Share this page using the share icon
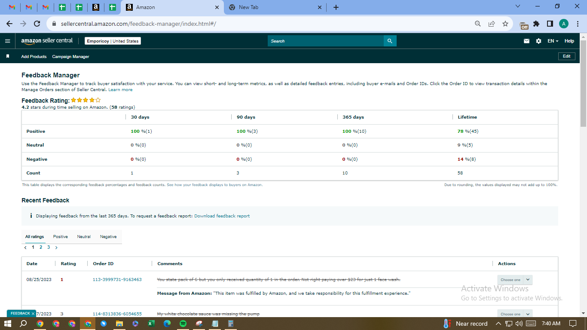The width and height of the screenshot is (587, 330). point(491,24)
